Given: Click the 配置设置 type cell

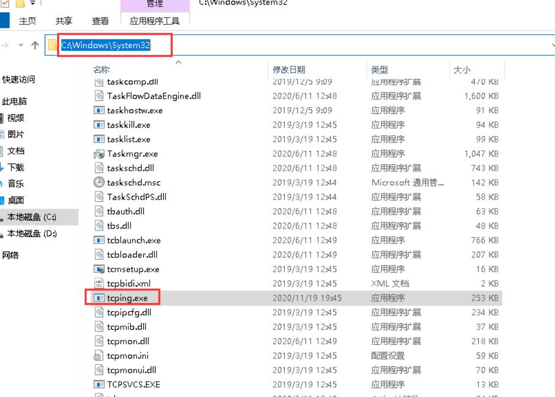Looking at the screenshot, I should point(388,356).
